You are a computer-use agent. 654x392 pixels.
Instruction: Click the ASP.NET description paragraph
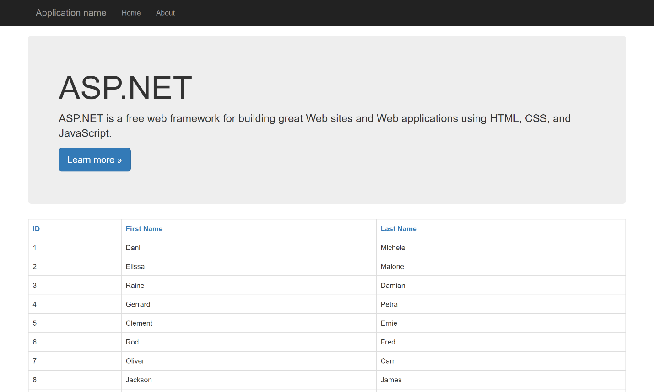pos(315,126)
